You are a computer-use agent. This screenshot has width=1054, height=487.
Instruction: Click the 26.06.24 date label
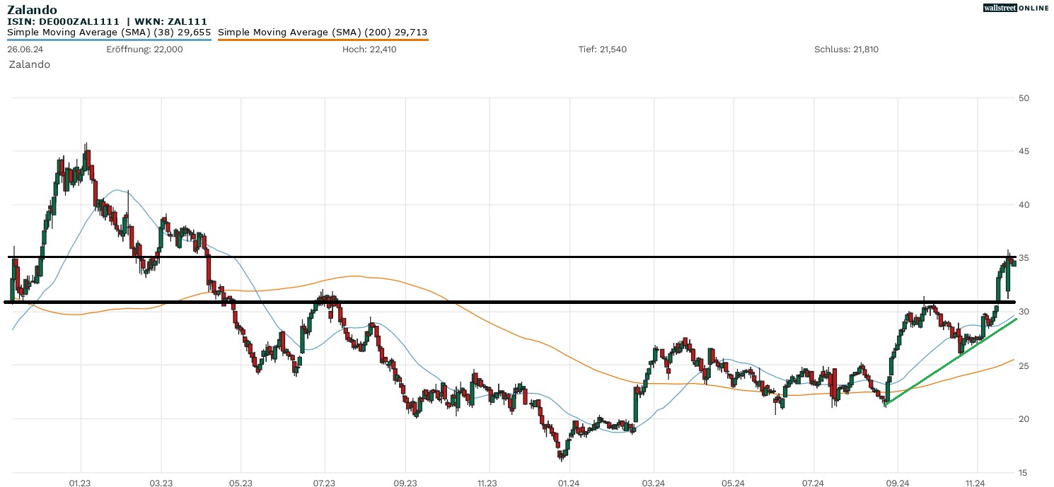[x=24, y=49]
